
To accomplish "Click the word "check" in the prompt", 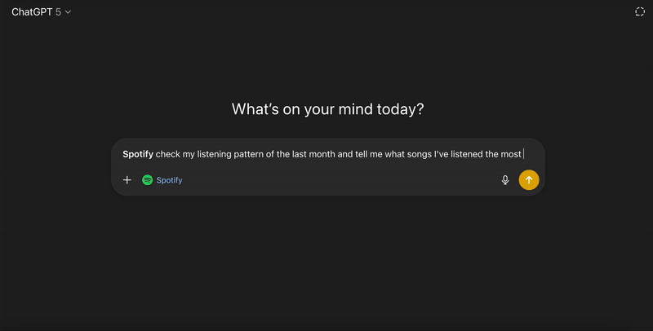I will [168, 153].
